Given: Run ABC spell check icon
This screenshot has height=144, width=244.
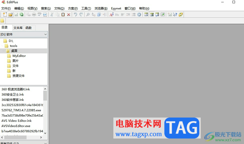Looking at the screenshot, I should 39,14.
